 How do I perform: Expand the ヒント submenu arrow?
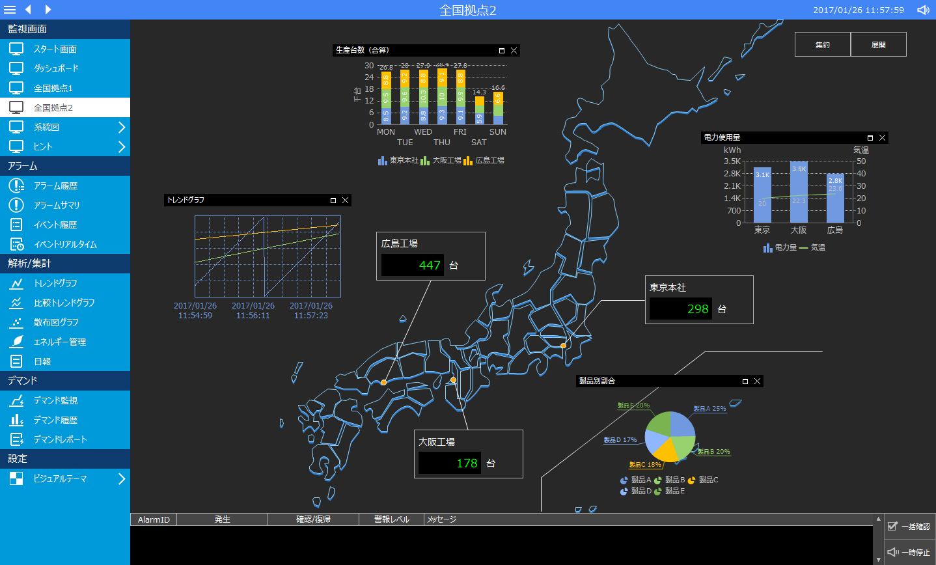click(121, 146)
